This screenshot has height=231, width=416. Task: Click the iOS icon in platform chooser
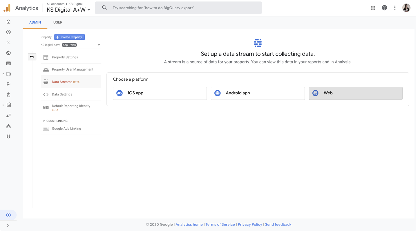[120, 93]
